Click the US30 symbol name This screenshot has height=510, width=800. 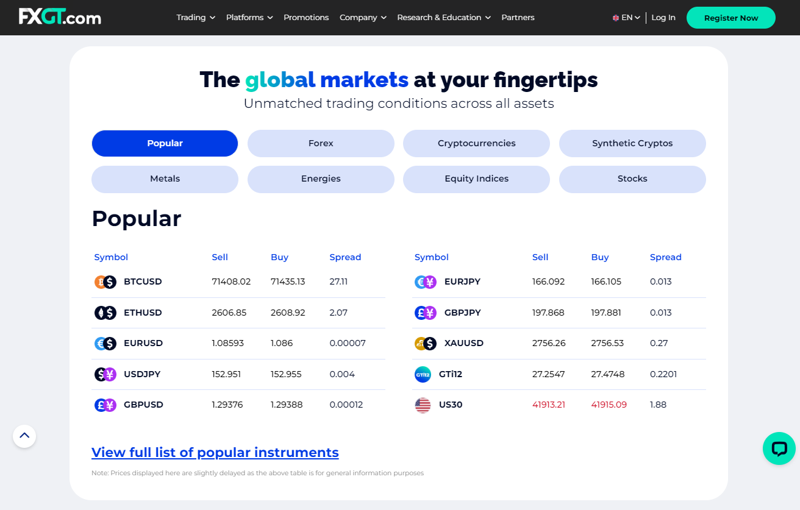tap(451, 405)
